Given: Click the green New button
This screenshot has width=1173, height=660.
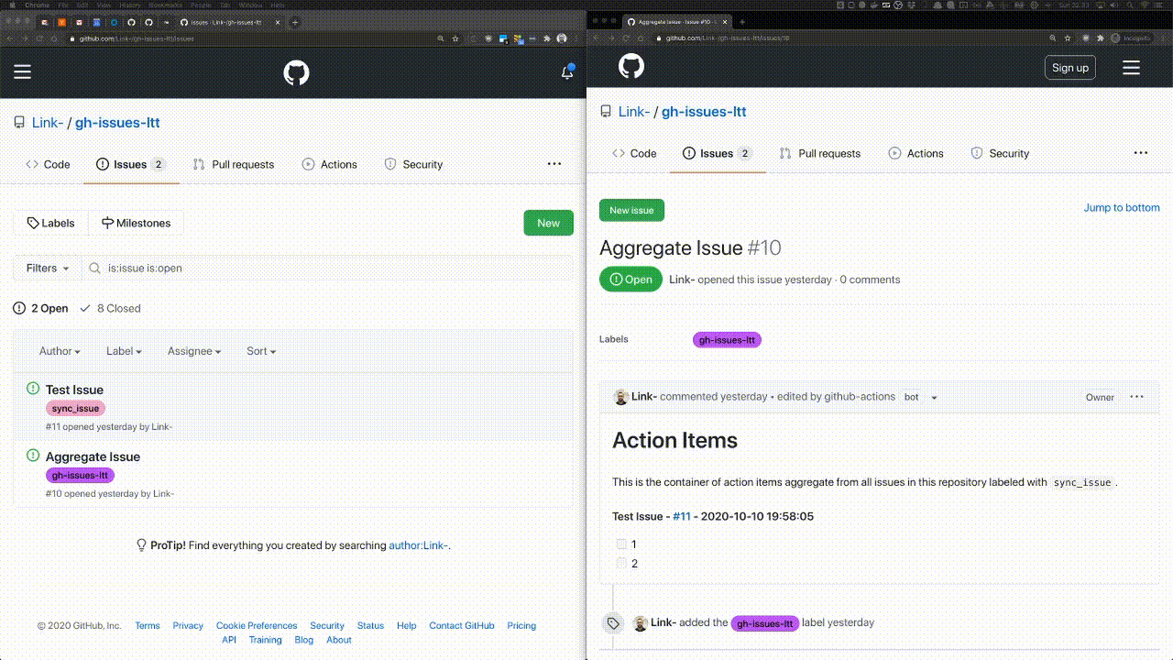Looking at the screenshot, I should pyautogui.click(x=549, y=223).
